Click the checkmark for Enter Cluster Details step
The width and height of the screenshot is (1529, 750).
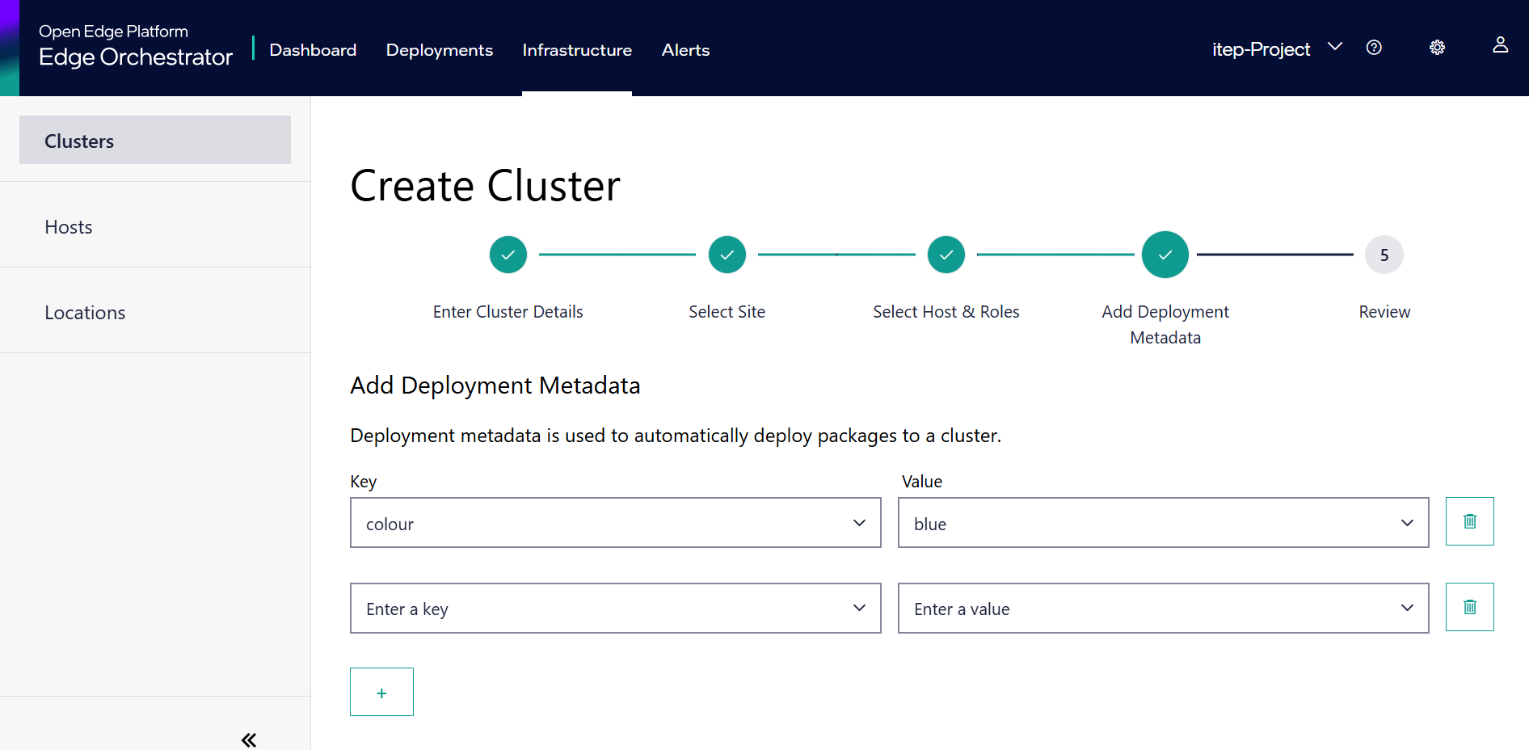pyautogui.click(x=508, y=254)
